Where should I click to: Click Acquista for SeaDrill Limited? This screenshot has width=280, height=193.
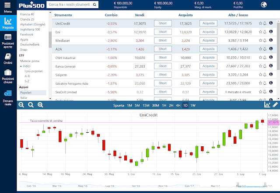point(208,92)
